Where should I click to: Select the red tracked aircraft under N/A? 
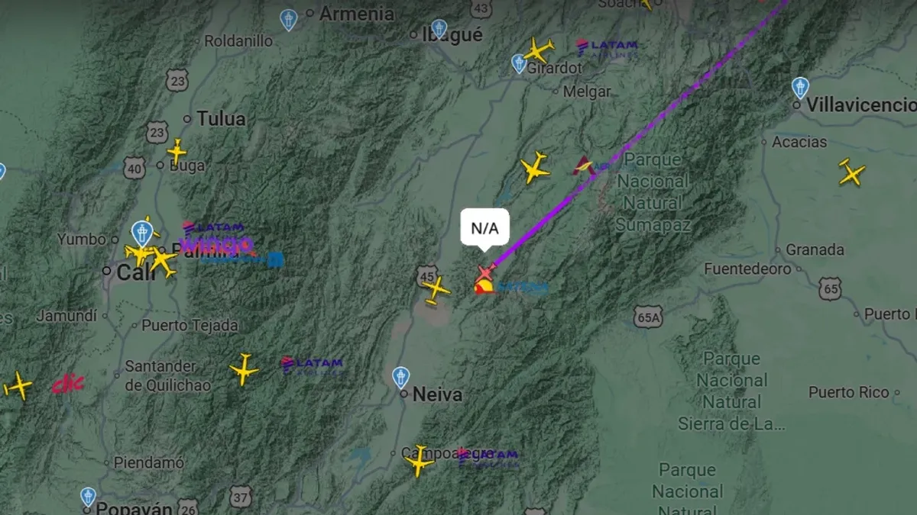pyautogui.click(x=485, y=273)
